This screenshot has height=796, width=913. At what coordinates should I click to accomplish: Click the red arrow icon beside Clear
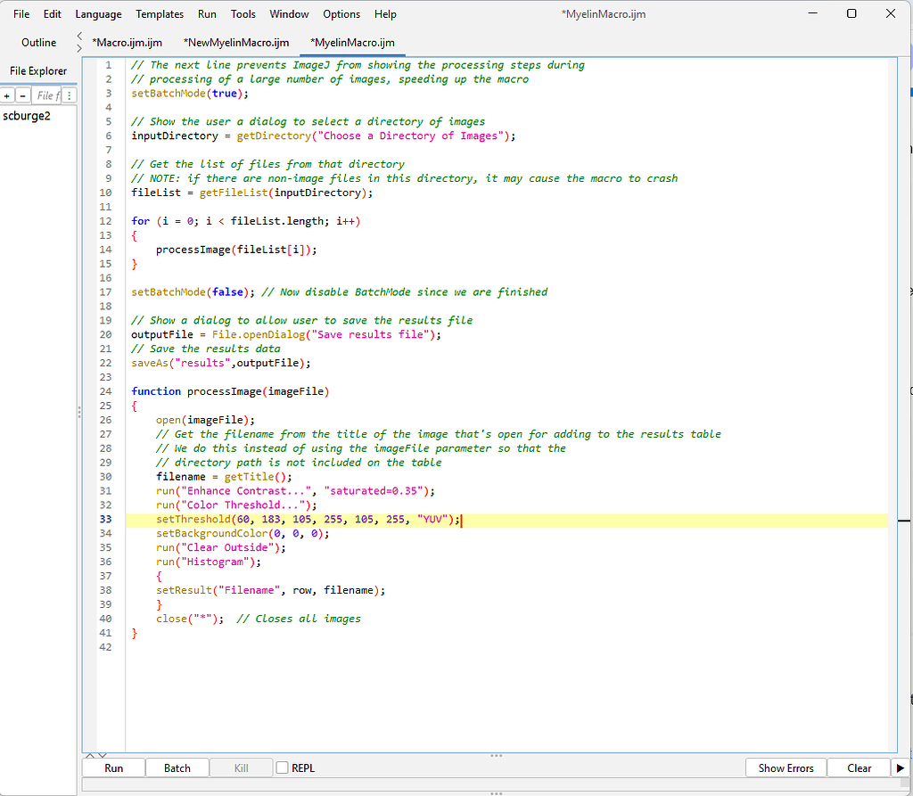tap(901, 767)
